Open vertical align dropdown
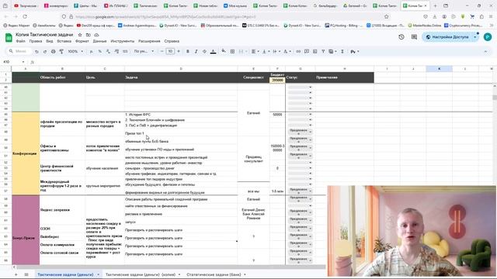The width and height of the screenshot is (497, 279). pyautogui.click(x=266, y=51)
